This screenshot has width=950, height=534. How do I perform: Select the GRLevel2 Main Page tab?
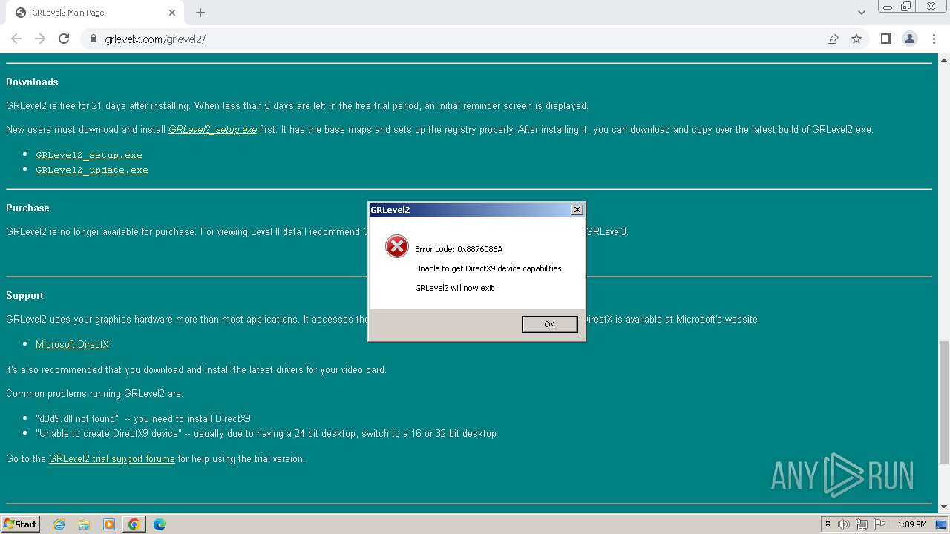tap(94, 13)
